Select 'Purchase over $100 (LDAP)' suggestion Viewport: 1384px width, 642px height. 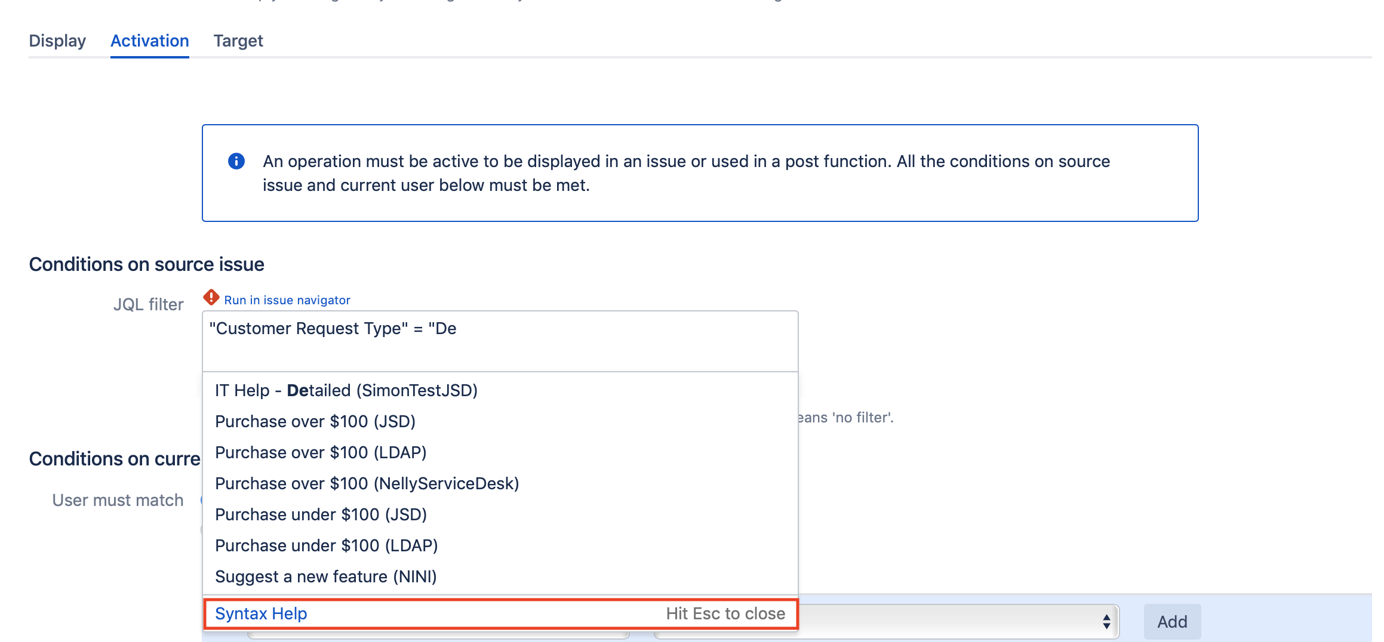click(x=321, y=452)
